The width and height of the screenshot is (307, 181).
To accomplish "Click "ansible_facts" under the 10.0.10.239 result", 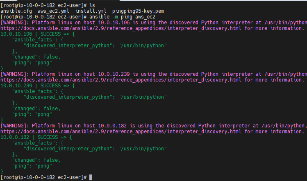I will tap(34, 91).
